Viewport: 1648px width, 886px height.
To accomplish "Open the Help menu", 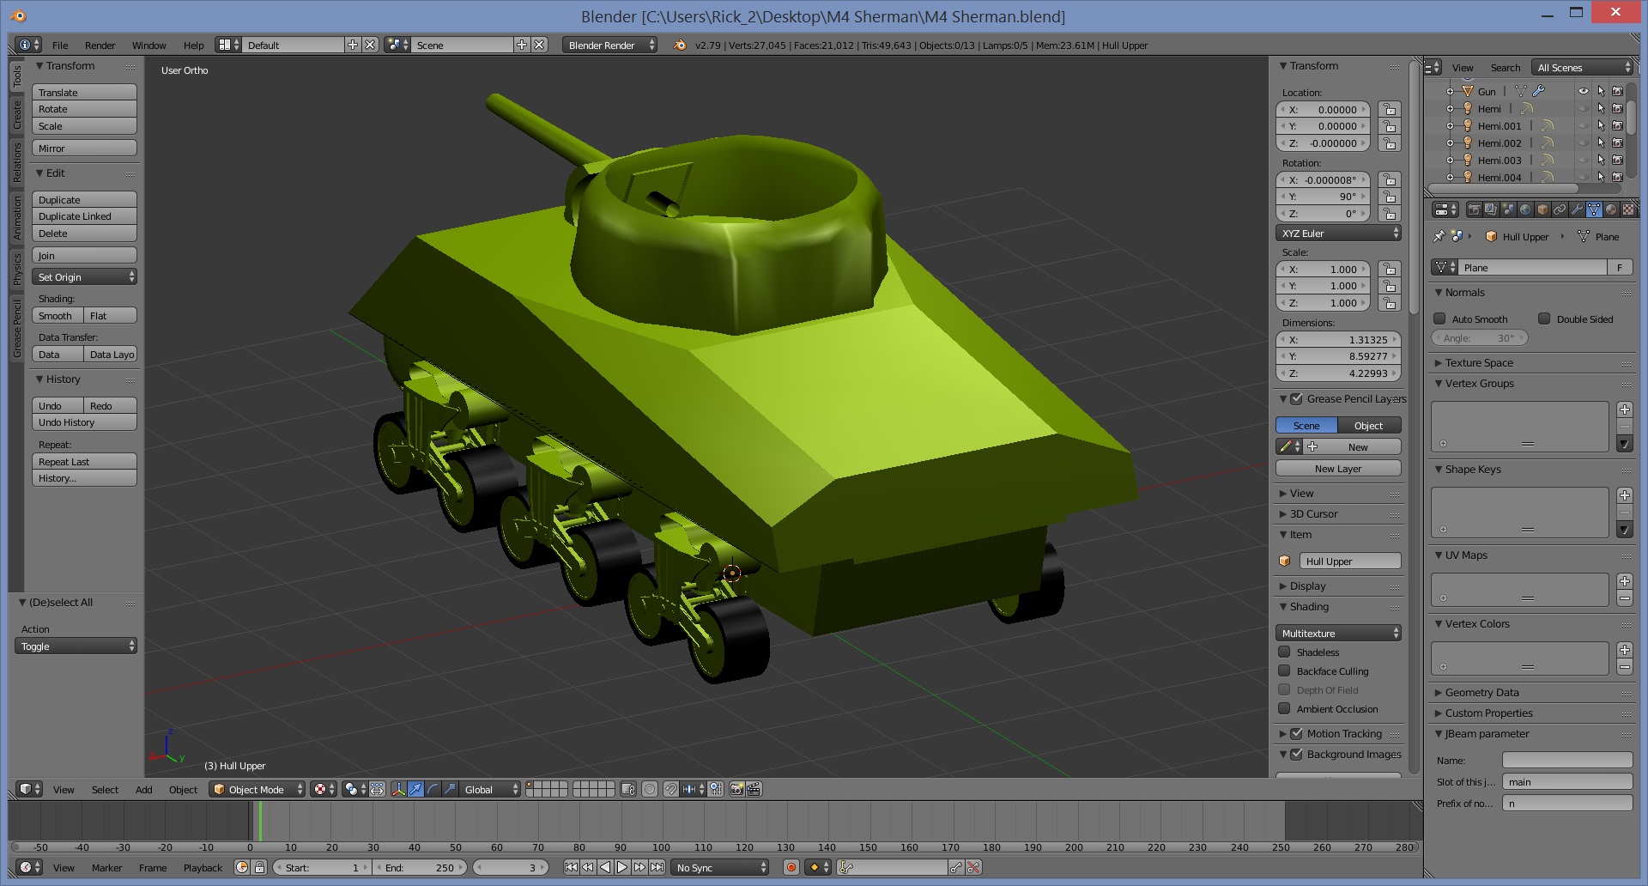I will pyautogui.click(x=193, y=45).
